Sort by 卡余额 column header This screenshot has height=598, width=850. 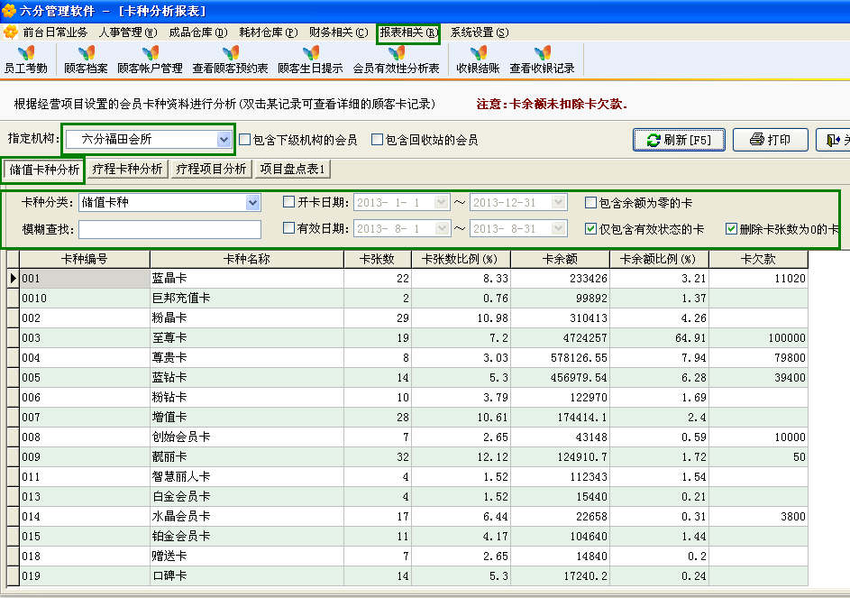tap(560, 260)
